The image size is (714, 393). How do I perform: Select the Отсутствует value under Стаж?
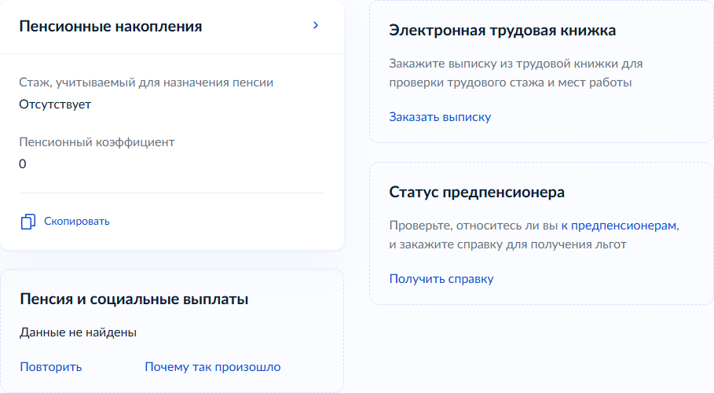(55, 105)
